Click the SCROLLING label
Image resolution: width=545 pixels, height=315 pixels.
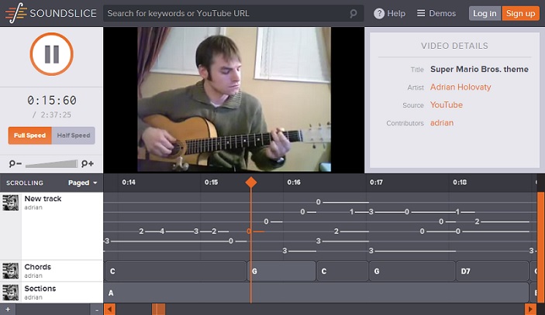click(x=25, y=183)
